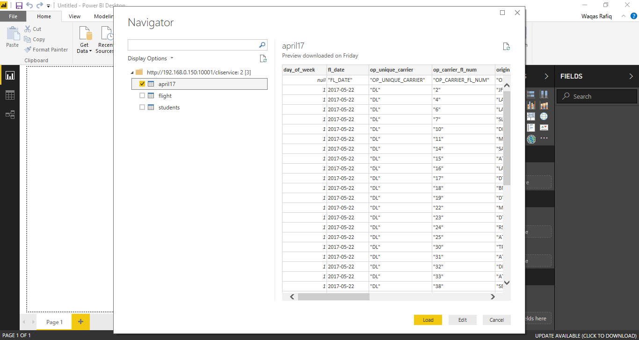The image size is (639, 340).
Task: Click the Cut scissors icon
Action: pos(28,29)
